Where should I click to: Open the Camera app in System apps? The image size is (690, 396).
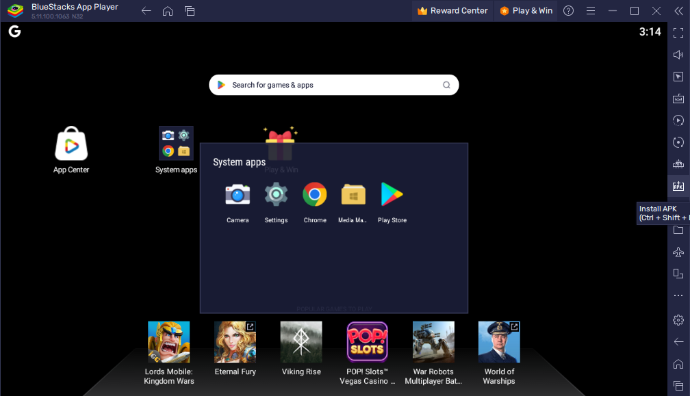tap(238, 195)
